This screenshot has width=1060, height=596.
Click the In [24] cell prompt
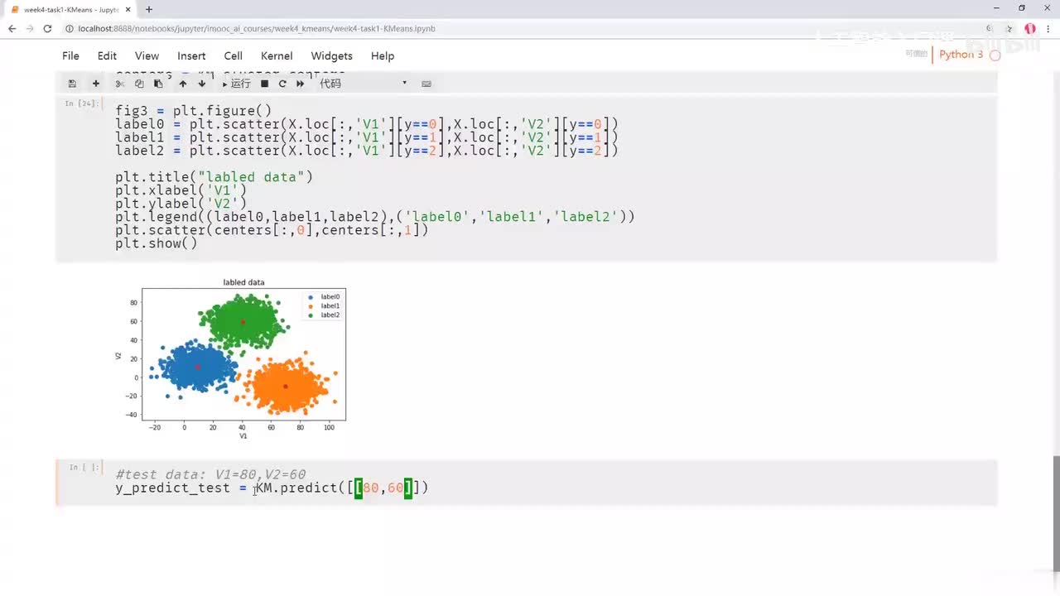(x=82, y=103)
